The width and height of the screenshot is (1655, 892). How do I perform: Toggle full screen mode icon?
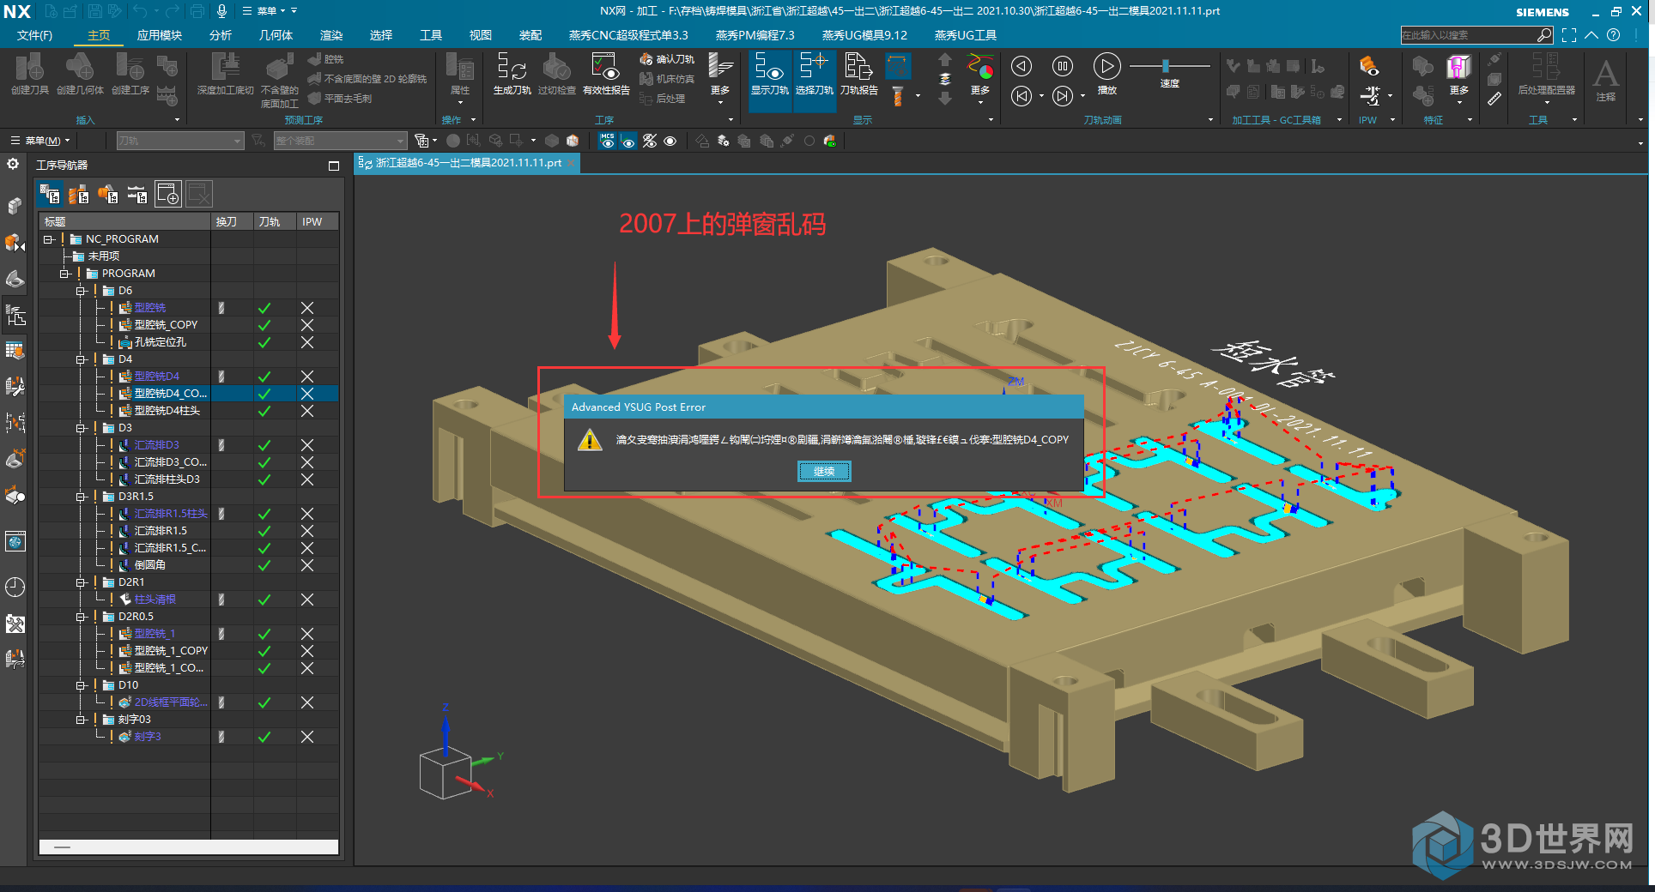[x=1569, y=35]
